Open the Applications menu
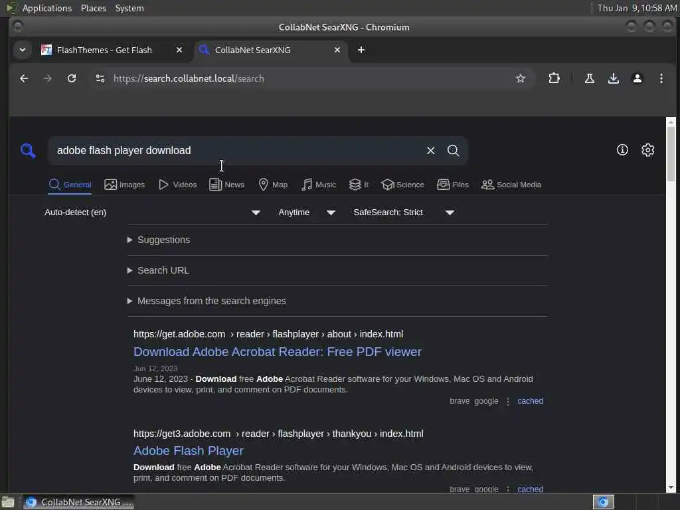The width and height of the screenshot is (680, 510). pyautogui.click(x=47, y=8)
